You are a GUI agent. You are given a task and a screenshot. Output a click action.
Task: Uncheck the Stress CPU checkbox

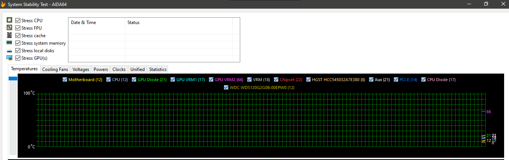click(x=18, y=20)
